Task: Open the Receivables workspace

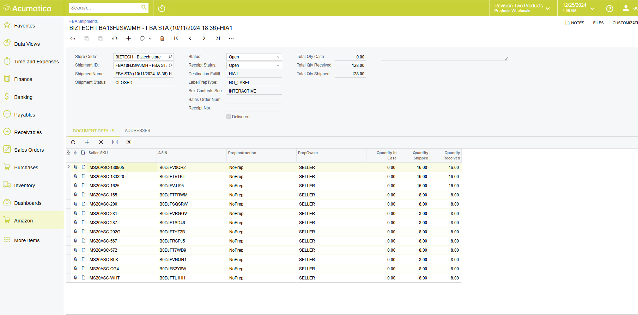Action: pyautogui.click(x=32, y=132)
